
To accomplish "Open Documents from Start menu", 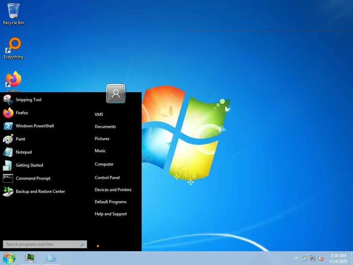I will point(105,127).
